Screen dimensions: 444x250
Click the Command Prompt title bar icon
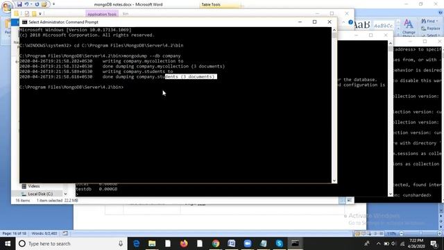pos(25,22)
